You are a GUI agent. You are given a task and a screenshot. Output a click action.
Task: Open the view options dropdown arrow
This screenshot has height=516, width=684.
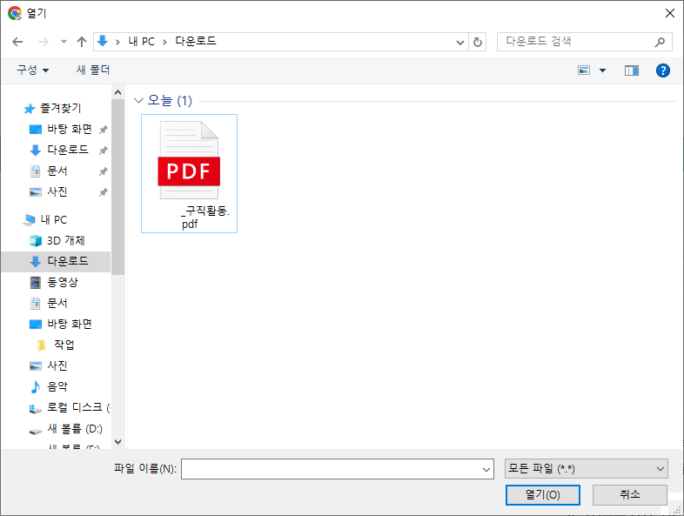point(602,70)
